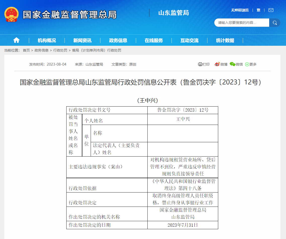Viewport: 286px width, 239px height.
Task: Share via the WeChat icon
Action: click(233, 64)
